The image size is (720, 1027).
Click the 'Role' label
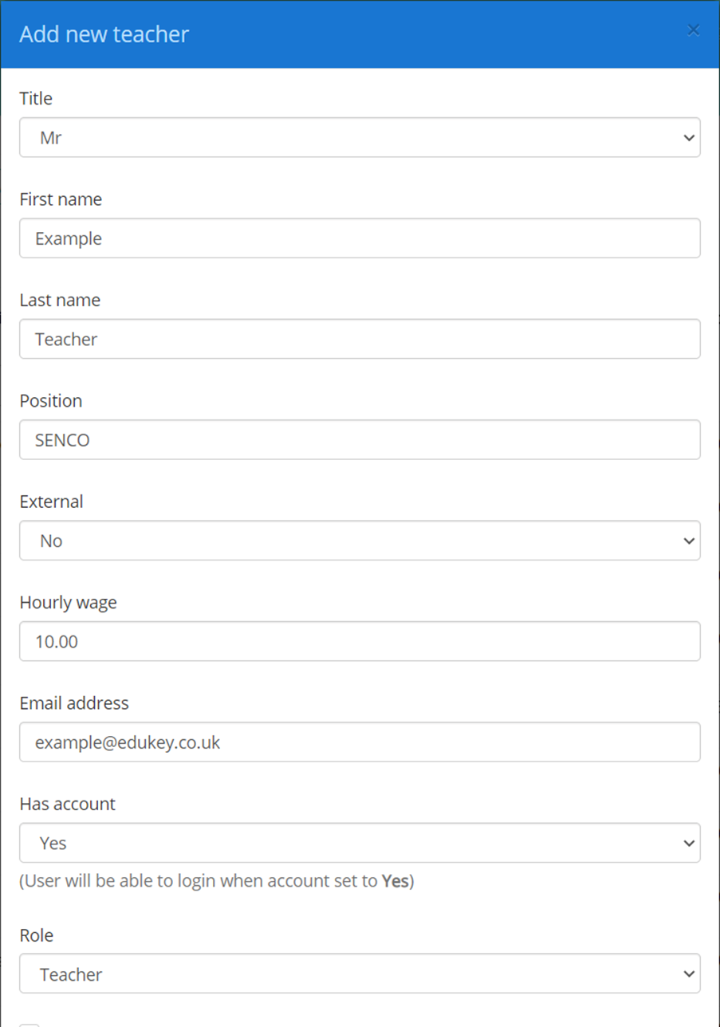[36, 935]
